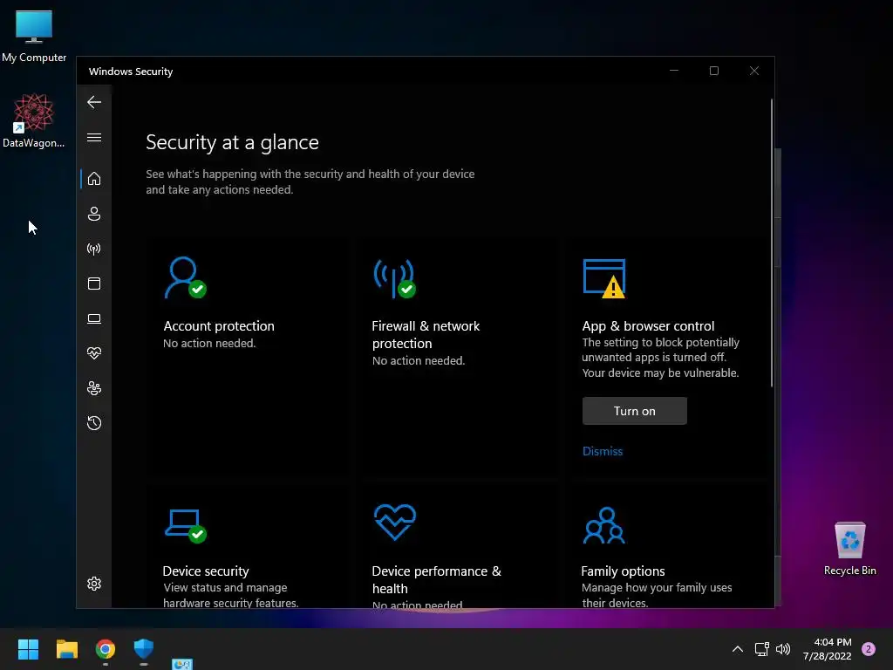Show hidden tray icons chevron

[738, 649]
